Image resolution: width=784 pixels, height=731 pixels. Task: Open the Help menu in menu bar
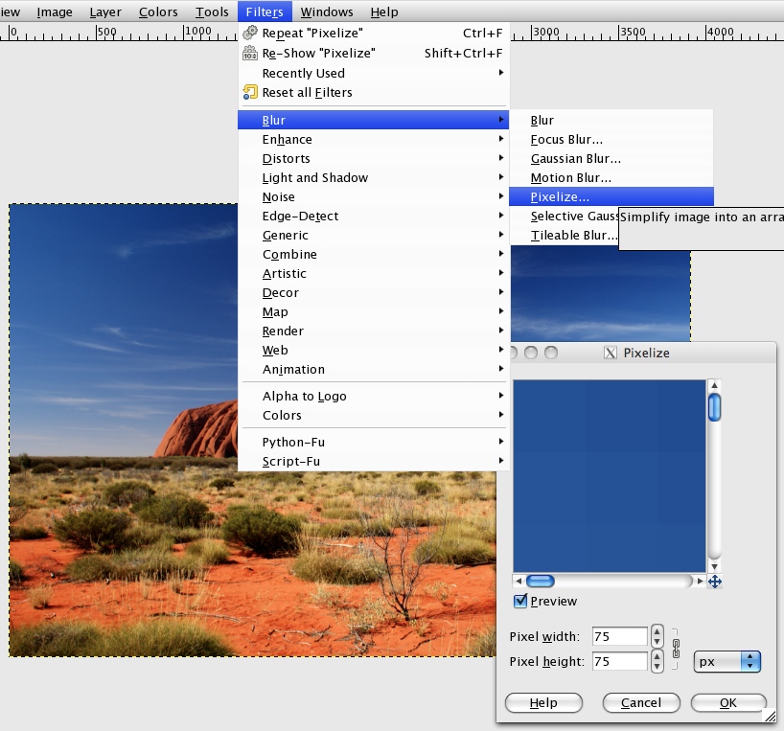tap(384, 11)
